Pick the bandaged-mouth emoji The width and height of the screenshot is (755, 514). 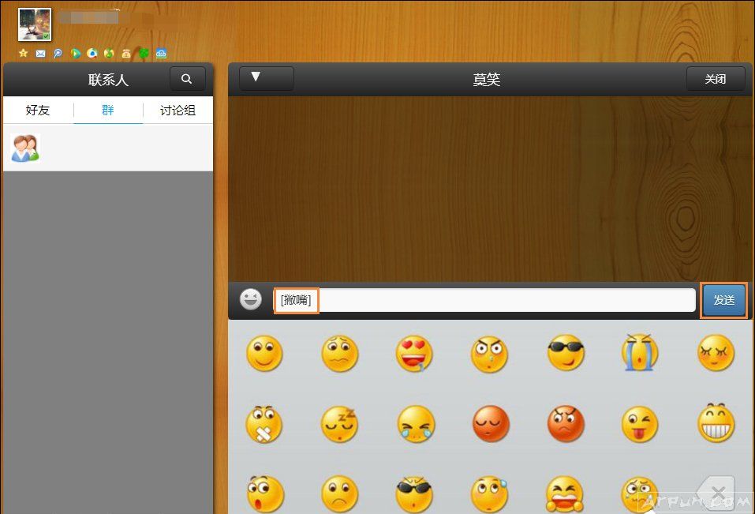point(264,425)
